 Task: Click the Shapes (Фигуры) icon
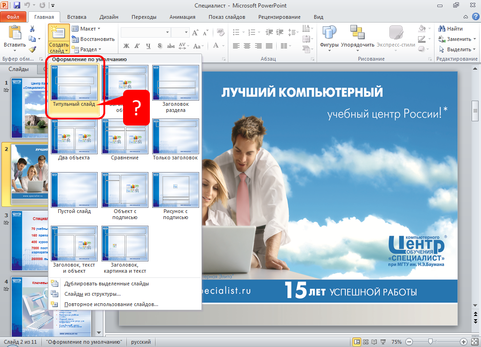(x=329, y=33)
